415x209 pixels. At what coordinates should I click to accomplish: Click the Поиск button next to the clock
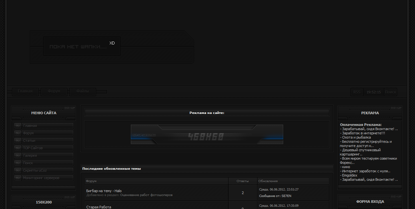tap(390, 92)
